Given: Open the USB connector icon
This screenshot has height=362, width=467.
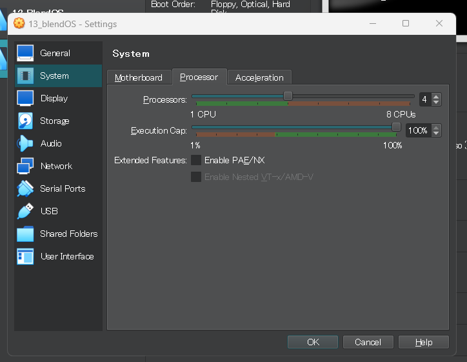Looking at the screenshot, I should [x=25, y=211].
